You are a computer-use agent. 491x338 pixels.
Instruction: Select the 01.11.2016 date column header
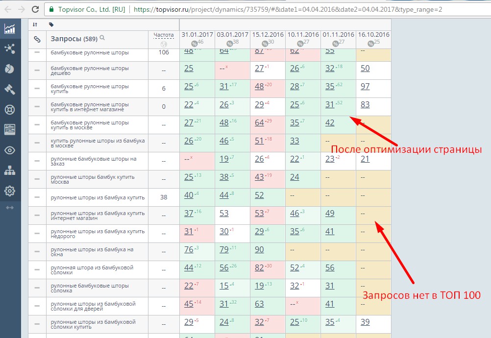[339, 34]
